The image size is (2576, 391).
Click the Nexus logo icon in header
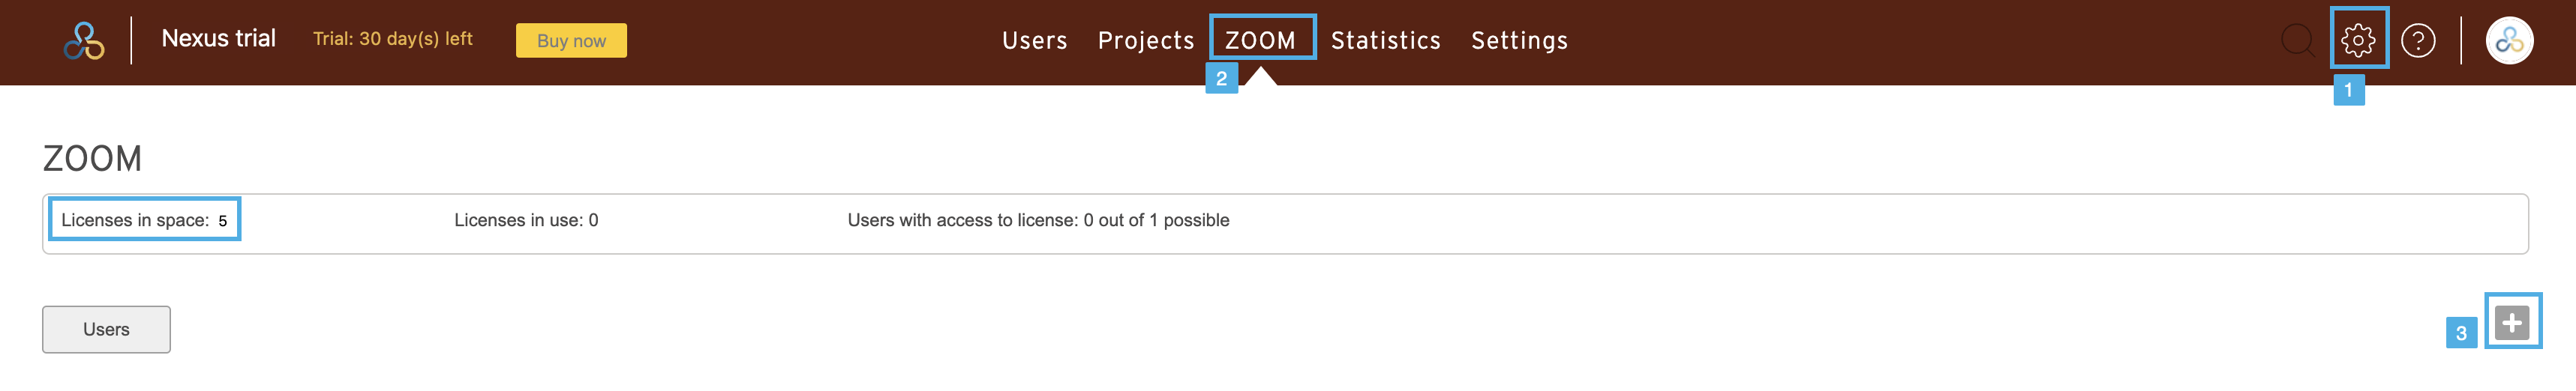[84, 41]
